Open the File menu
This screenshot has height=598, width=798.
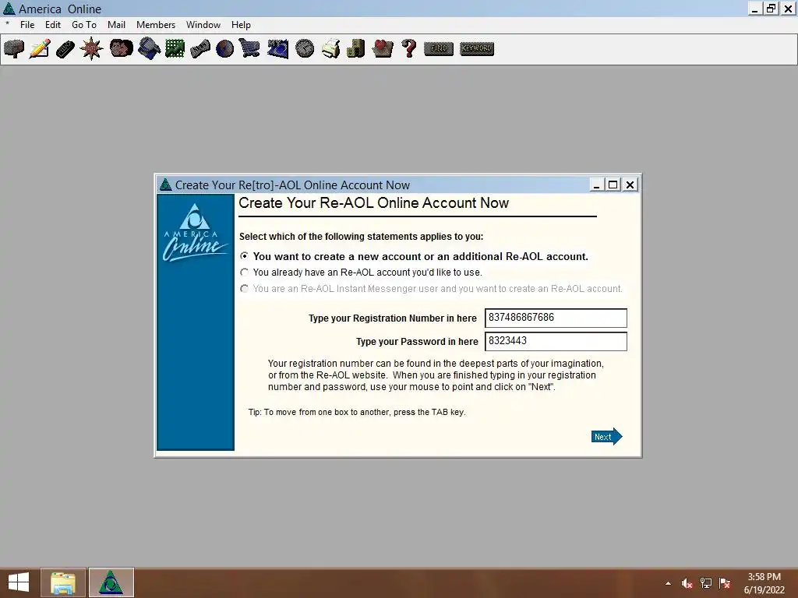(27, 25)
